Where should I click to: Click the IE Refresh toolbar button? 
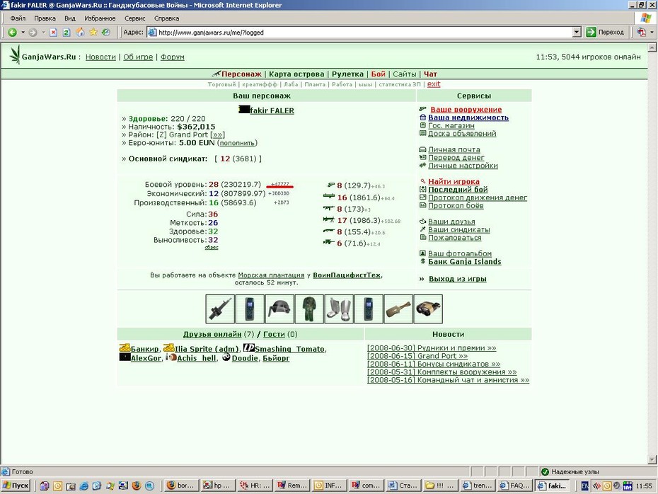coord(67,33)
